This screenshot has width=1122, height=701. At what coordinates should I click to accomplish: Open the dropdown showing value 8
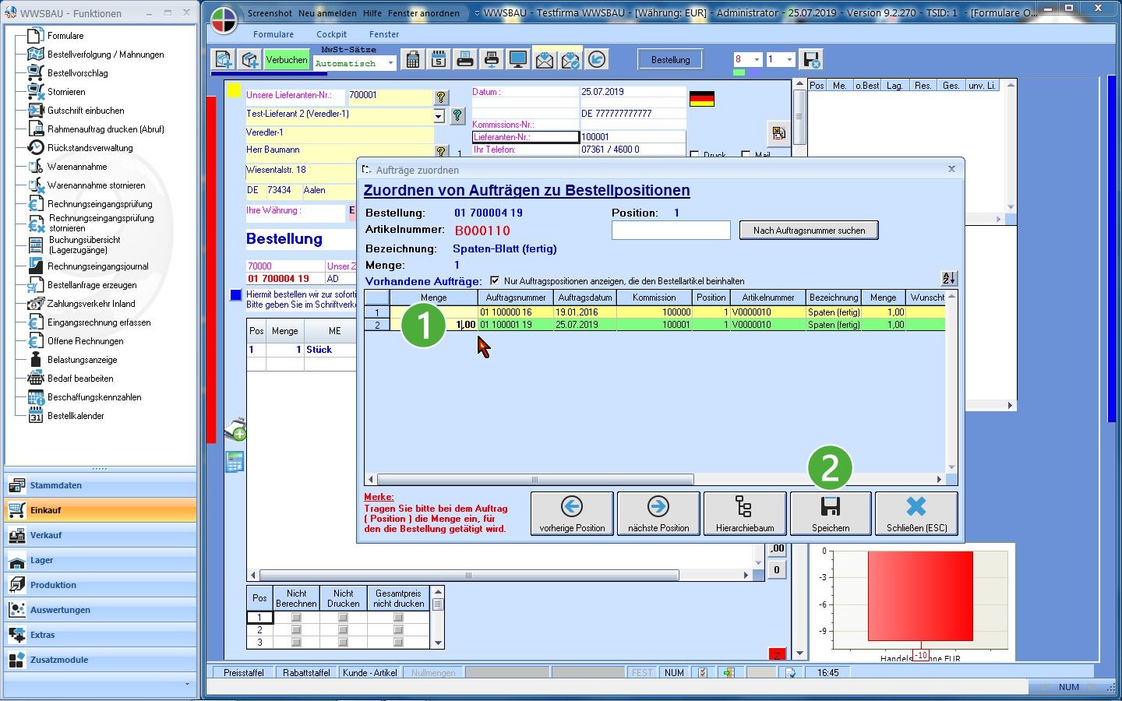pyautogui.click(x=756, y=59)
